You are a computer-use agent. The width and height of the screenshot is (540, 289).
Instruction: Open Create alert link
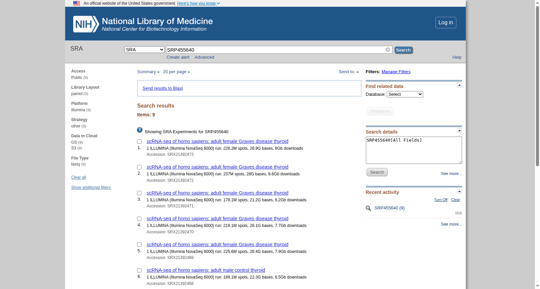[178, 57]
